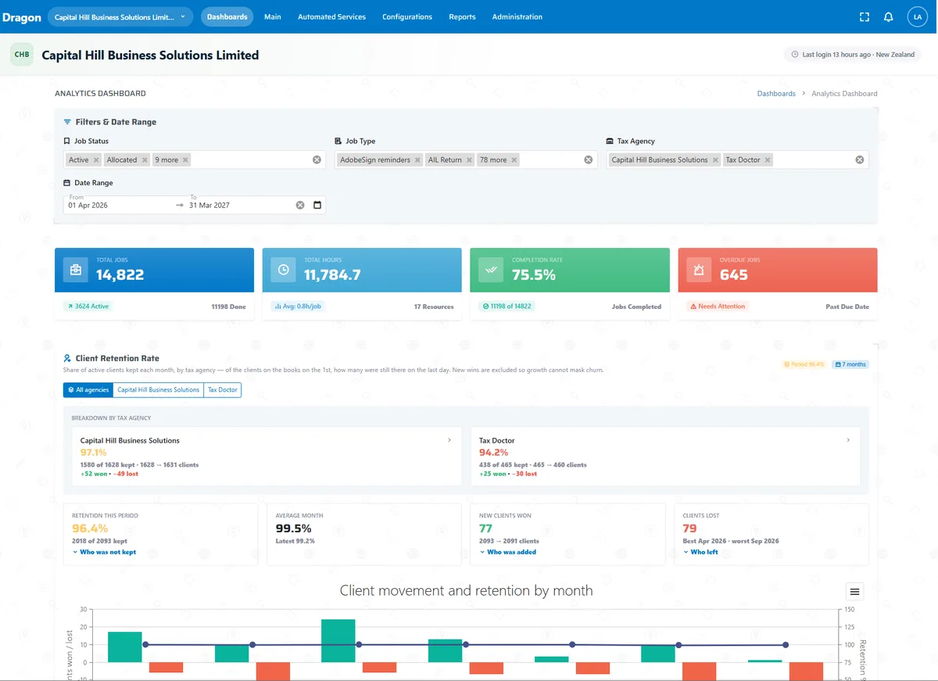This screenshot has width=938, height=681.
Task: Open the Job Status multi-select field
Action: (194, 159)
